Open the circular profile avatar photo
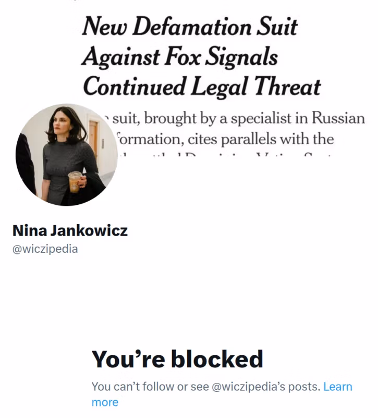The height and width of the screenshot is (418, 378). tap(66, 155)
